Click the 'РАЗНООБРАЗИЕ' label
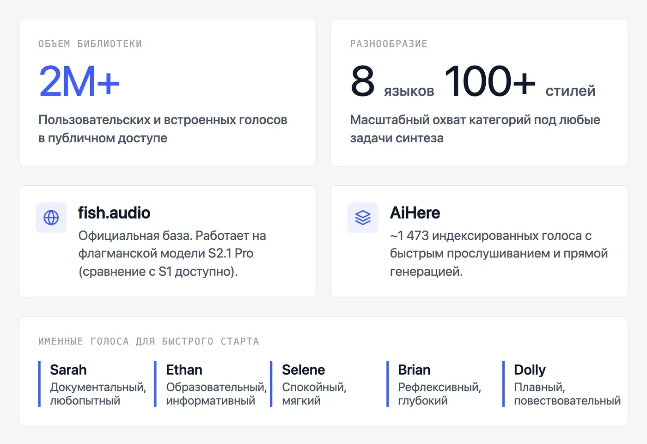647x444 pixels. coord(389,44)
